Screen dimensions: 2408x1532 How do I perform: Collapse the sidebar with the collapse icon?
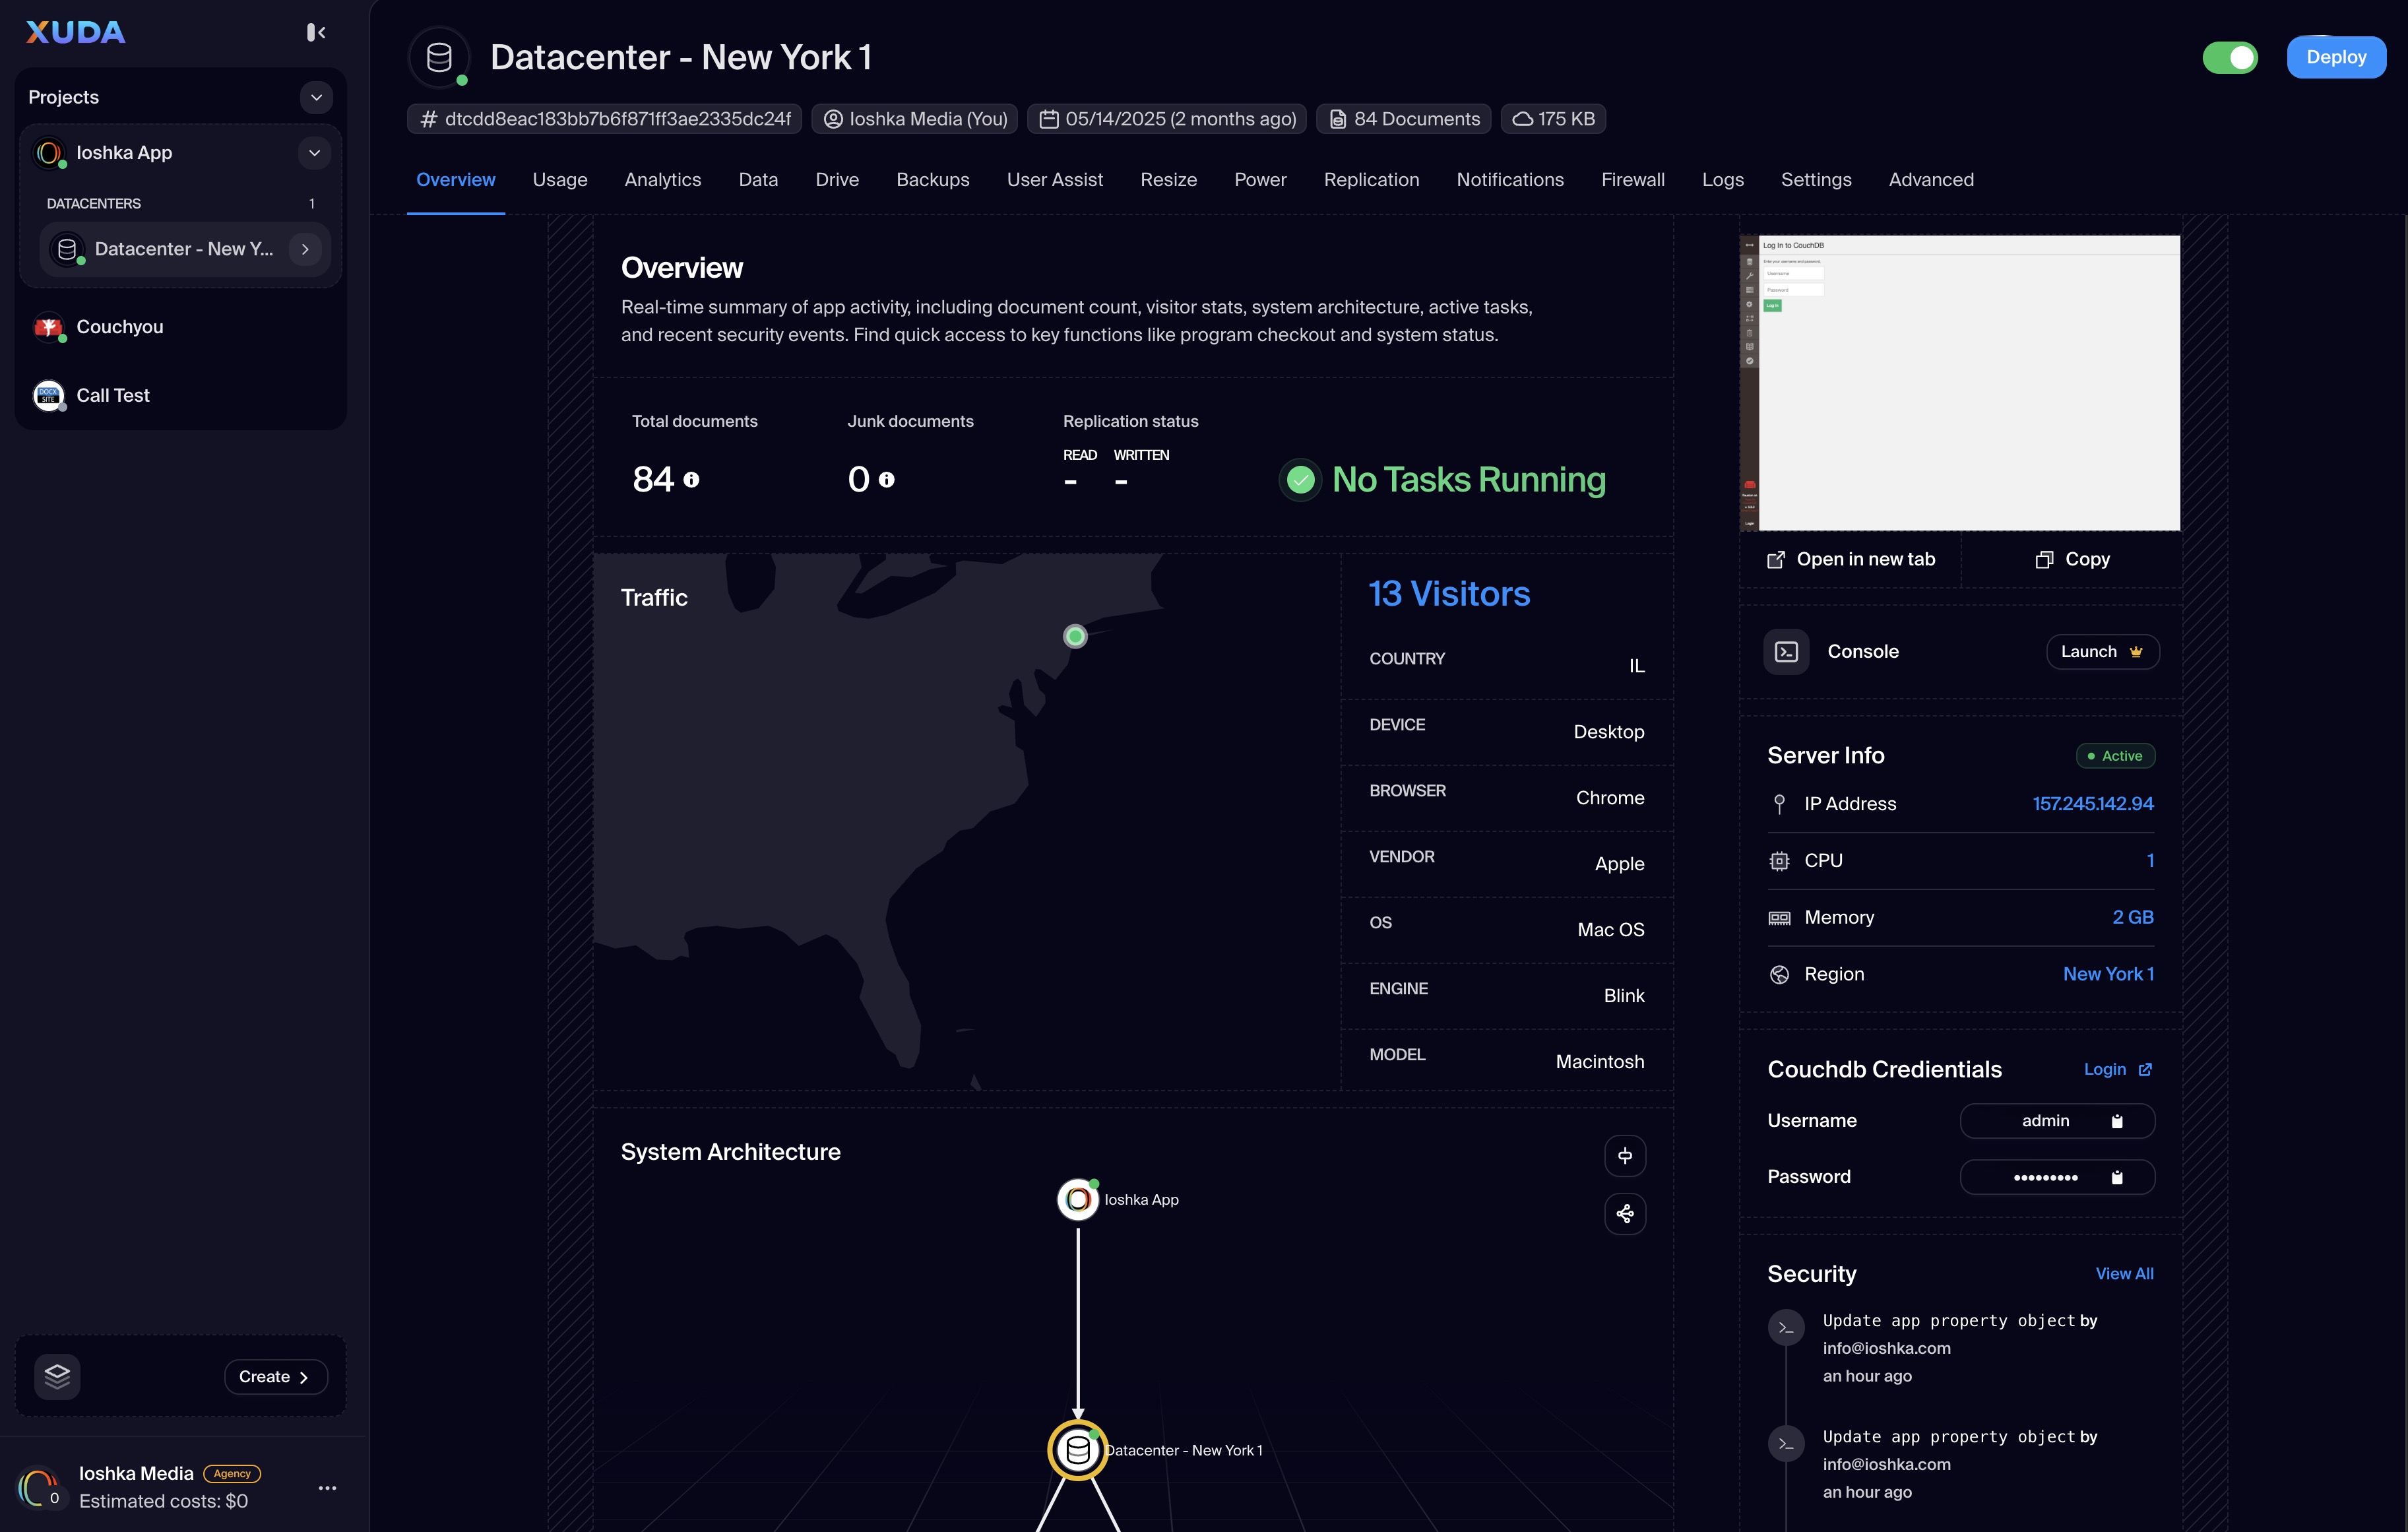pyautogui.click(x=316, y=33)
